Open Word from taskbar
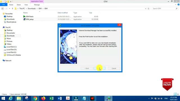The height and width of the screenshot is (101, 180). (x=60, y=98)
